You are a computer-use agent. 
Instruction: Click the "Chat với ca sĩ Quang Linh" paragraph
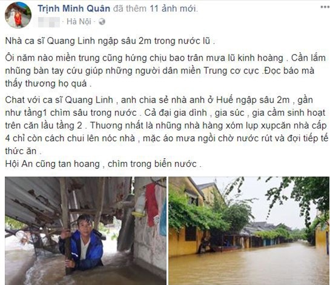[167, 126]
